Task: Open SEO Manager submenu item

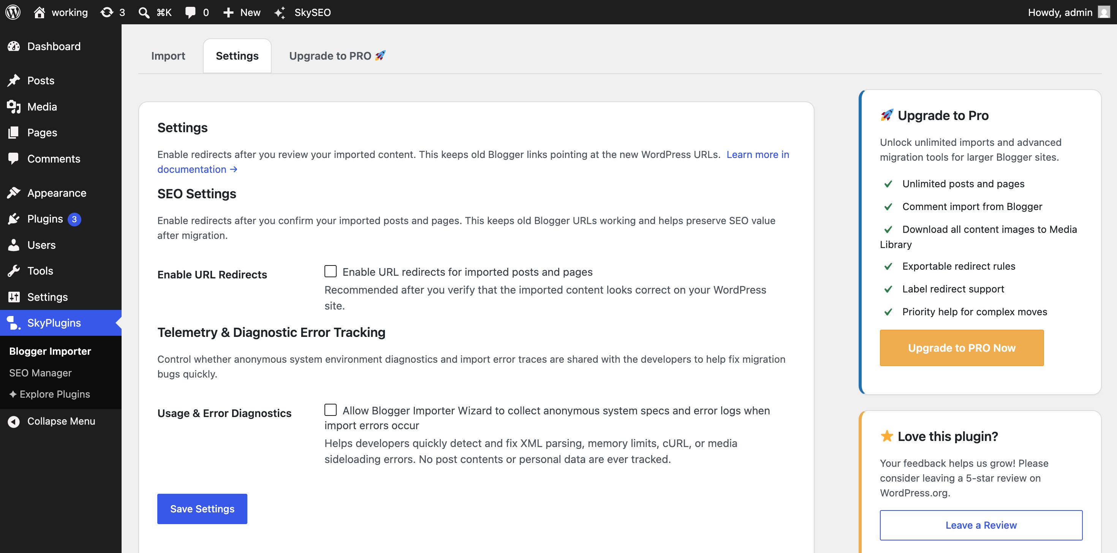Action: (40, 372)
